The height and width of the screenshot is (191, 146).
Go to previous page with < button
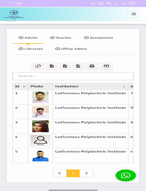click(60, 173)
